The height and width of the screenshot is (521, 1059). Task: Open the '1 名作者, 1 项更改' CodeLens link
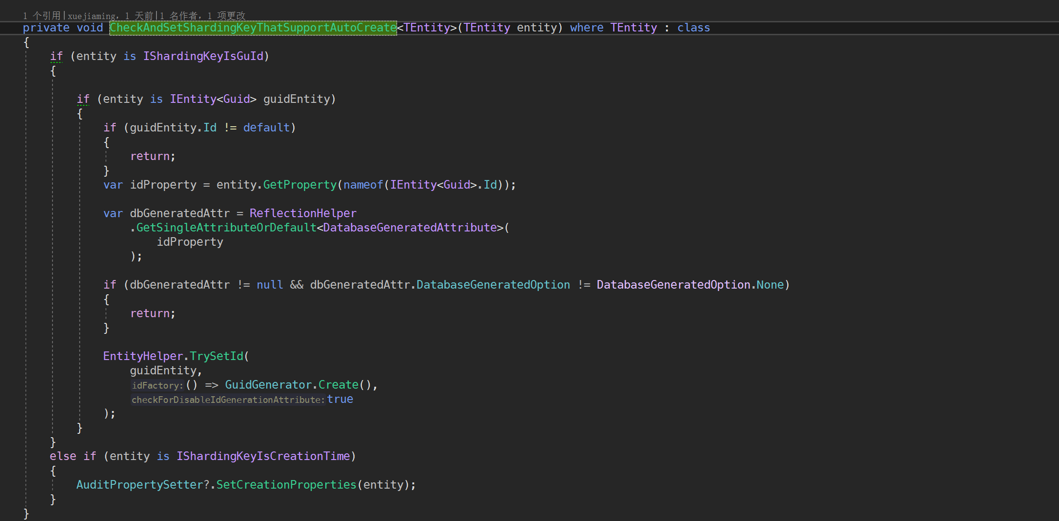[202, 16]
